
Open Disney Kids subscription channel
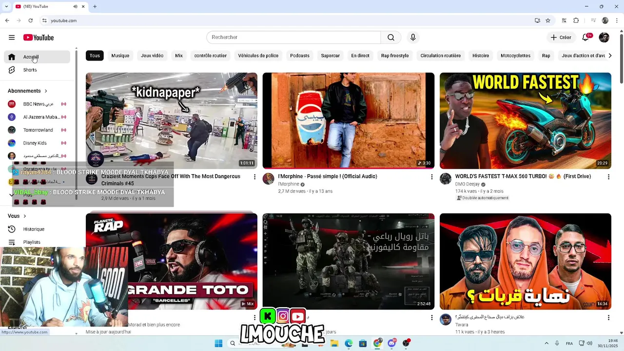(37, 143)
